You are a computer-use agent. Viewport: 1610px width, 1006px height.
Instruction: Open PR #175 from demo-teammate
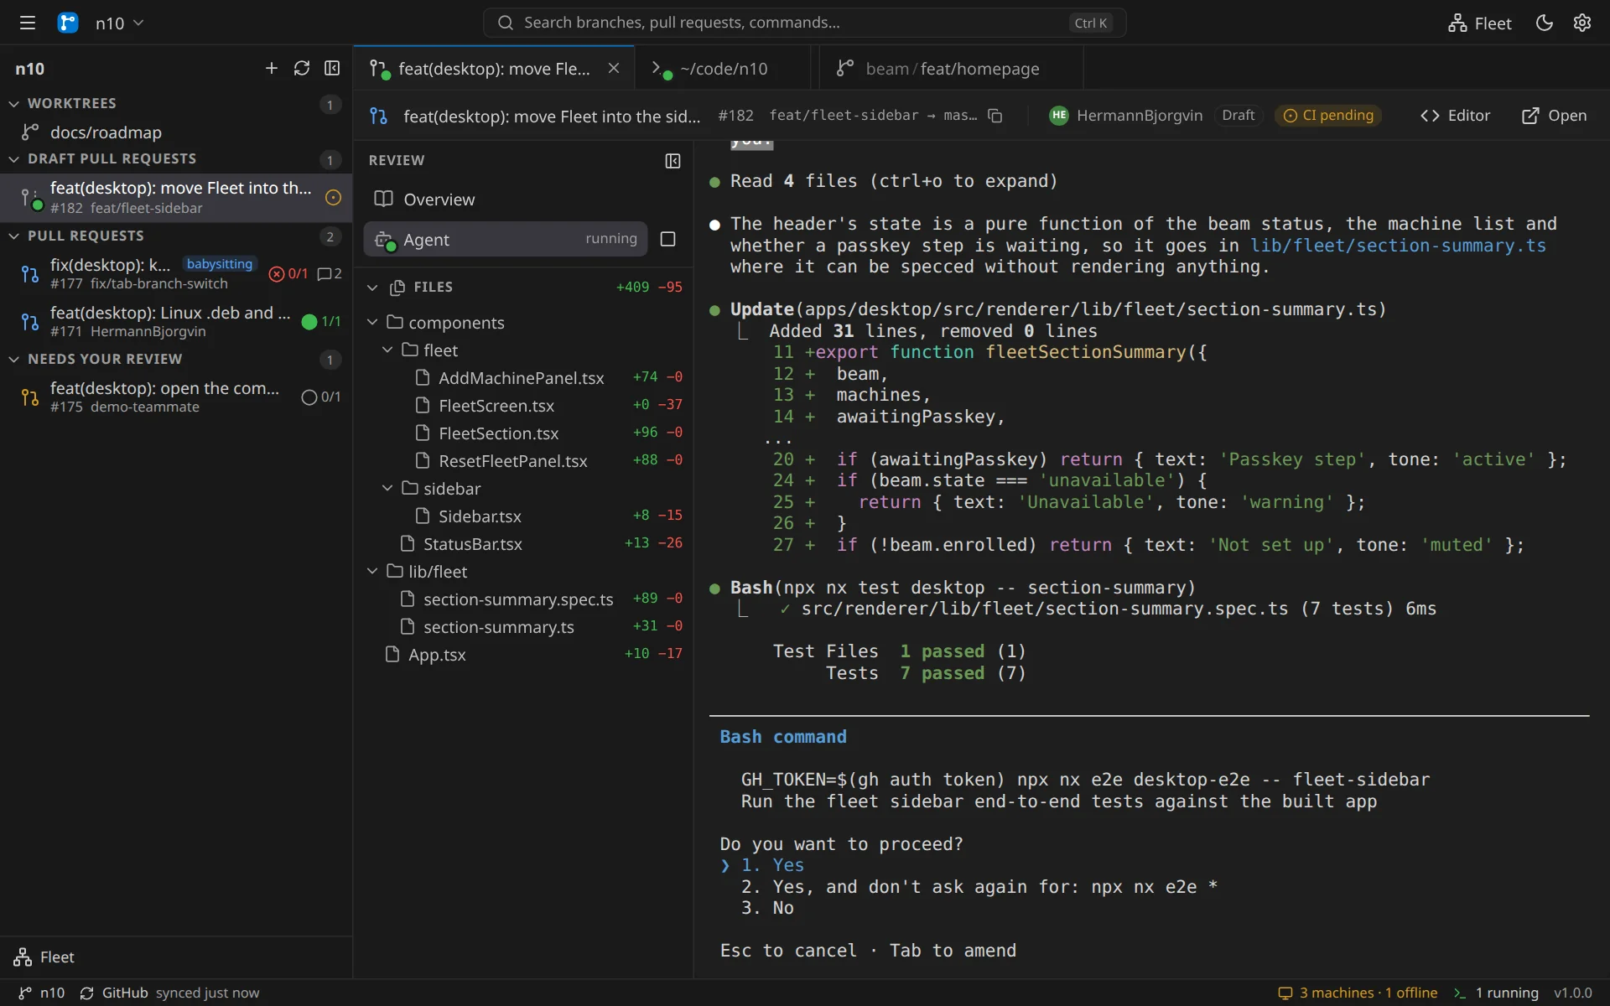click(176, 397)
